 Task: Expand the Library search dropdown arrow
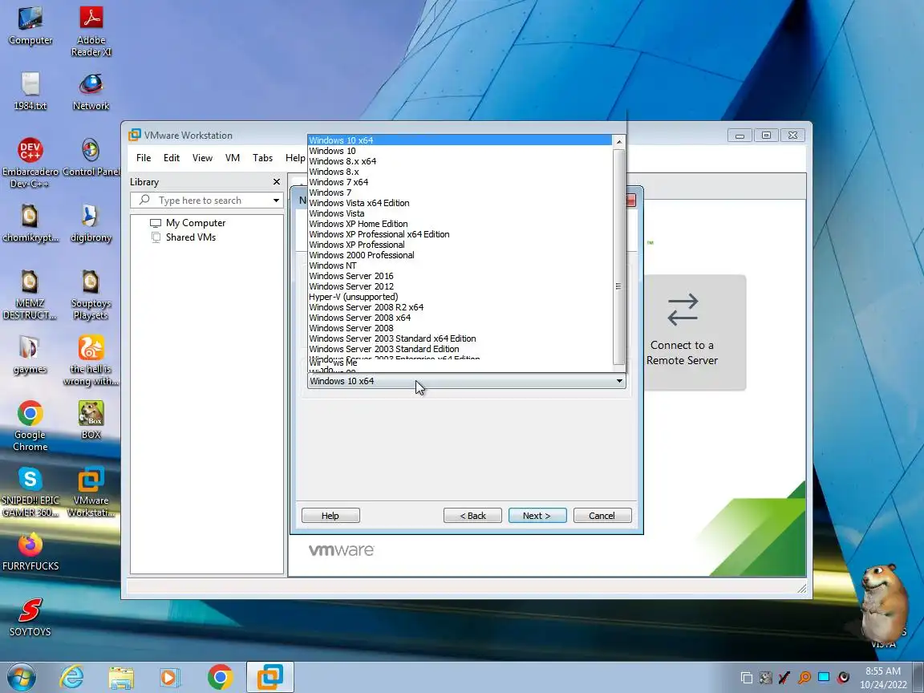coord(276,201)
